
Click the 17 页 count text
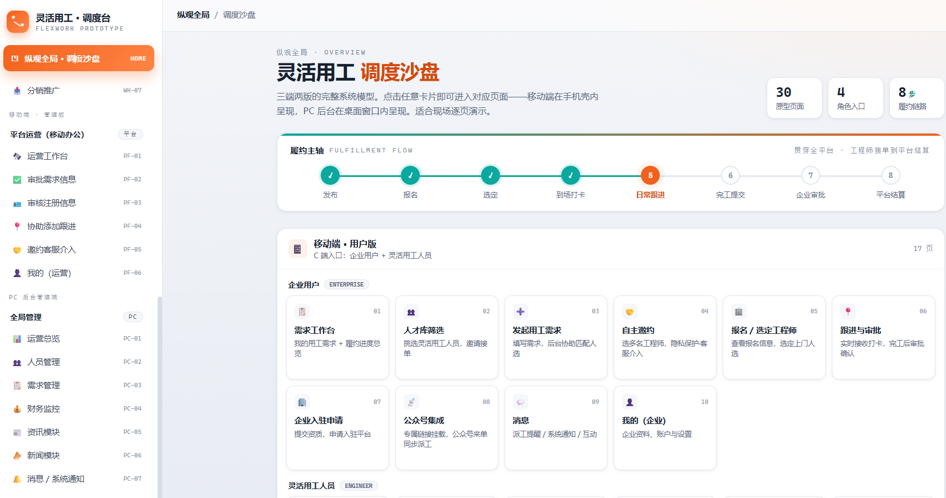[923, 248]
